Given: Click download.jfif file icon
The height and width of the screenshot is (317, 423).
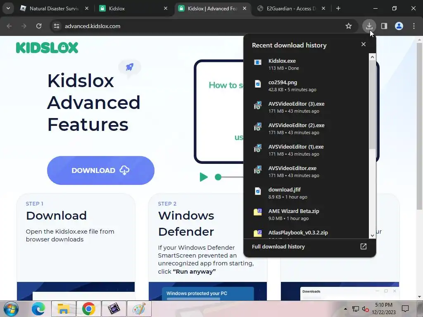Looking at the screenshot, I should point(258,191).
